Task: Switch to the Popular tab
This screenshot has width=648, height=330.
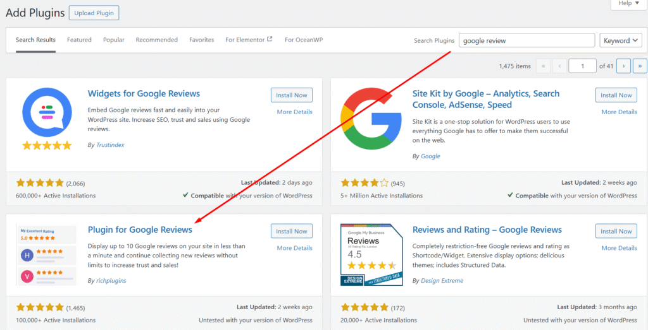Action: [x=114, y=40]
